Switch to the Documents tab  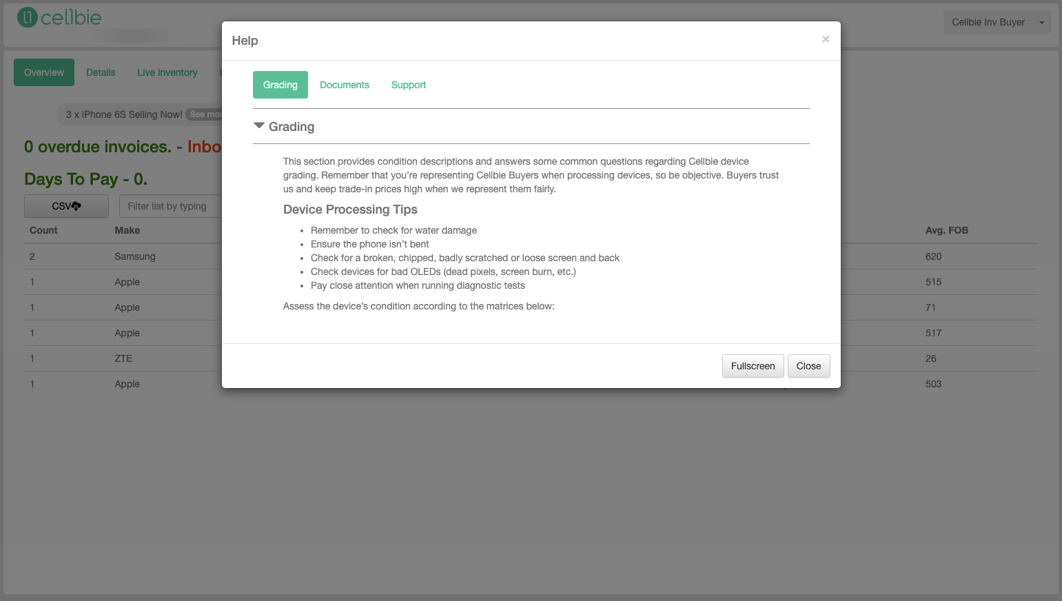[345, 85]
